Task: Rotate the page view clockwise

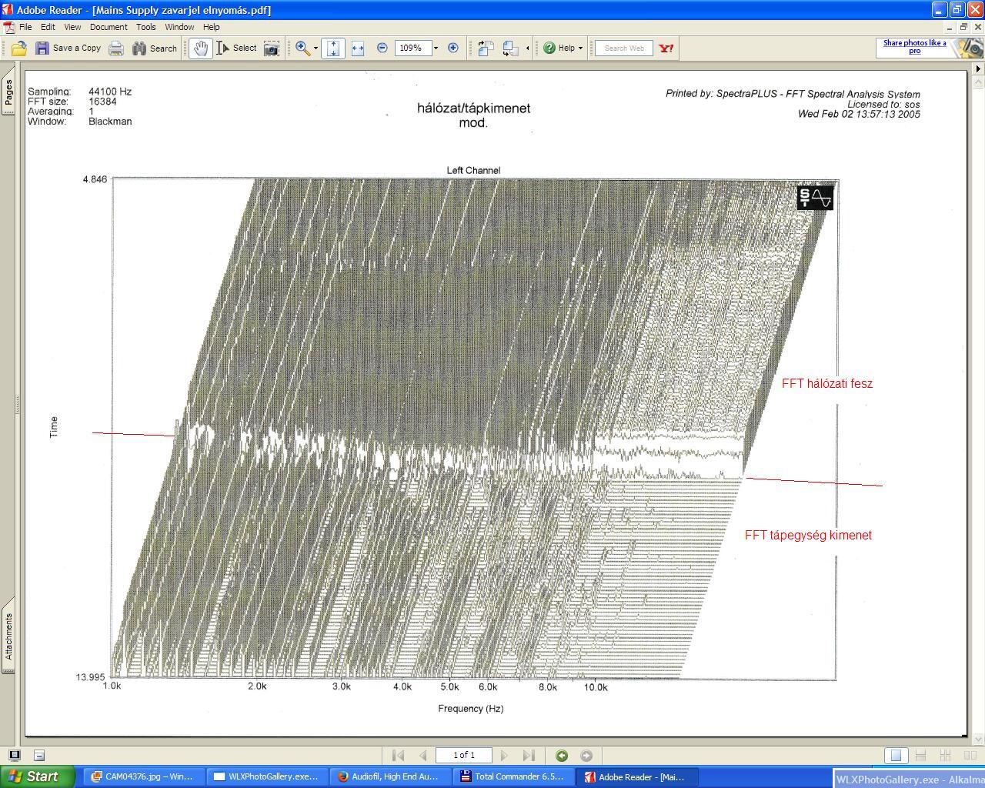Action: (486, 48)
